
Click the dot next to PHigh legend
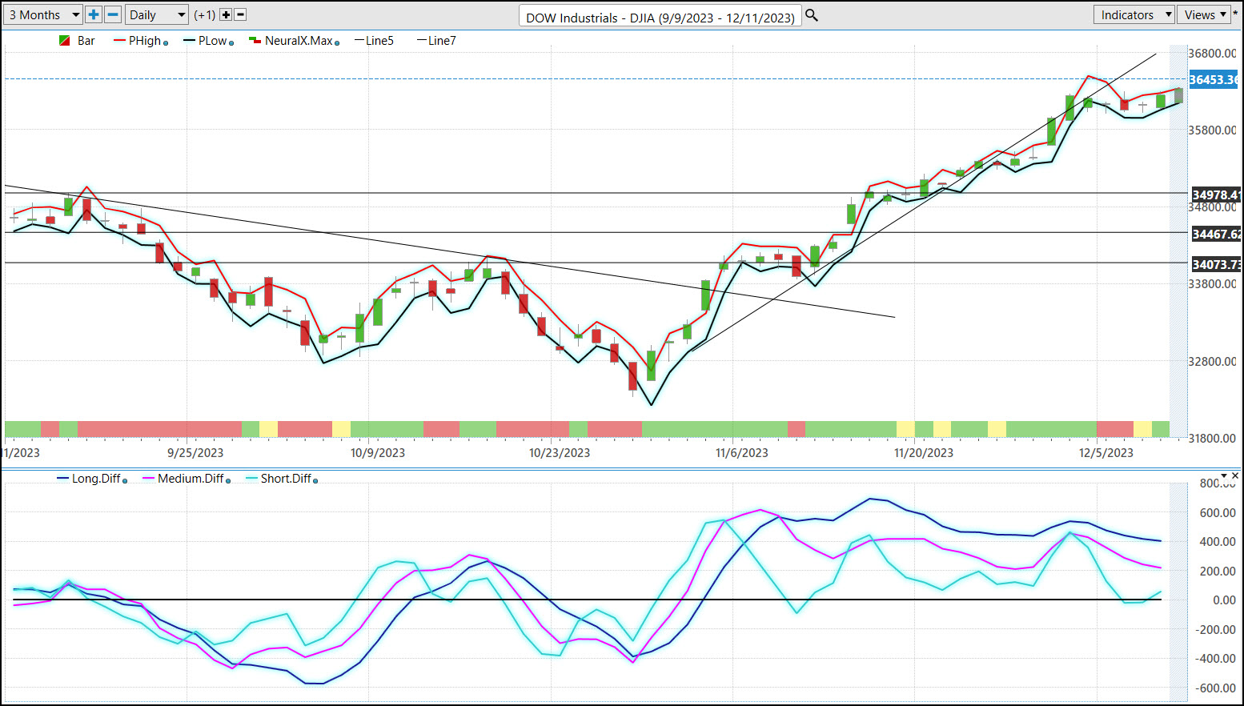click(166, 43)
